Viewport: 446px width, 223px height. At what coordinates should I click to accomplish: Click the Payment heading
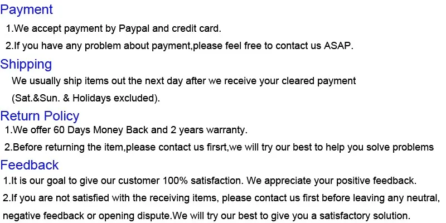[x=26, y=9]
